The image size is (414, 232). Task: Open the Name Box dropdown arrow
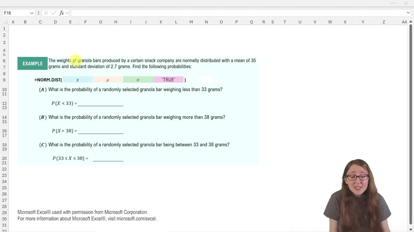32,13
